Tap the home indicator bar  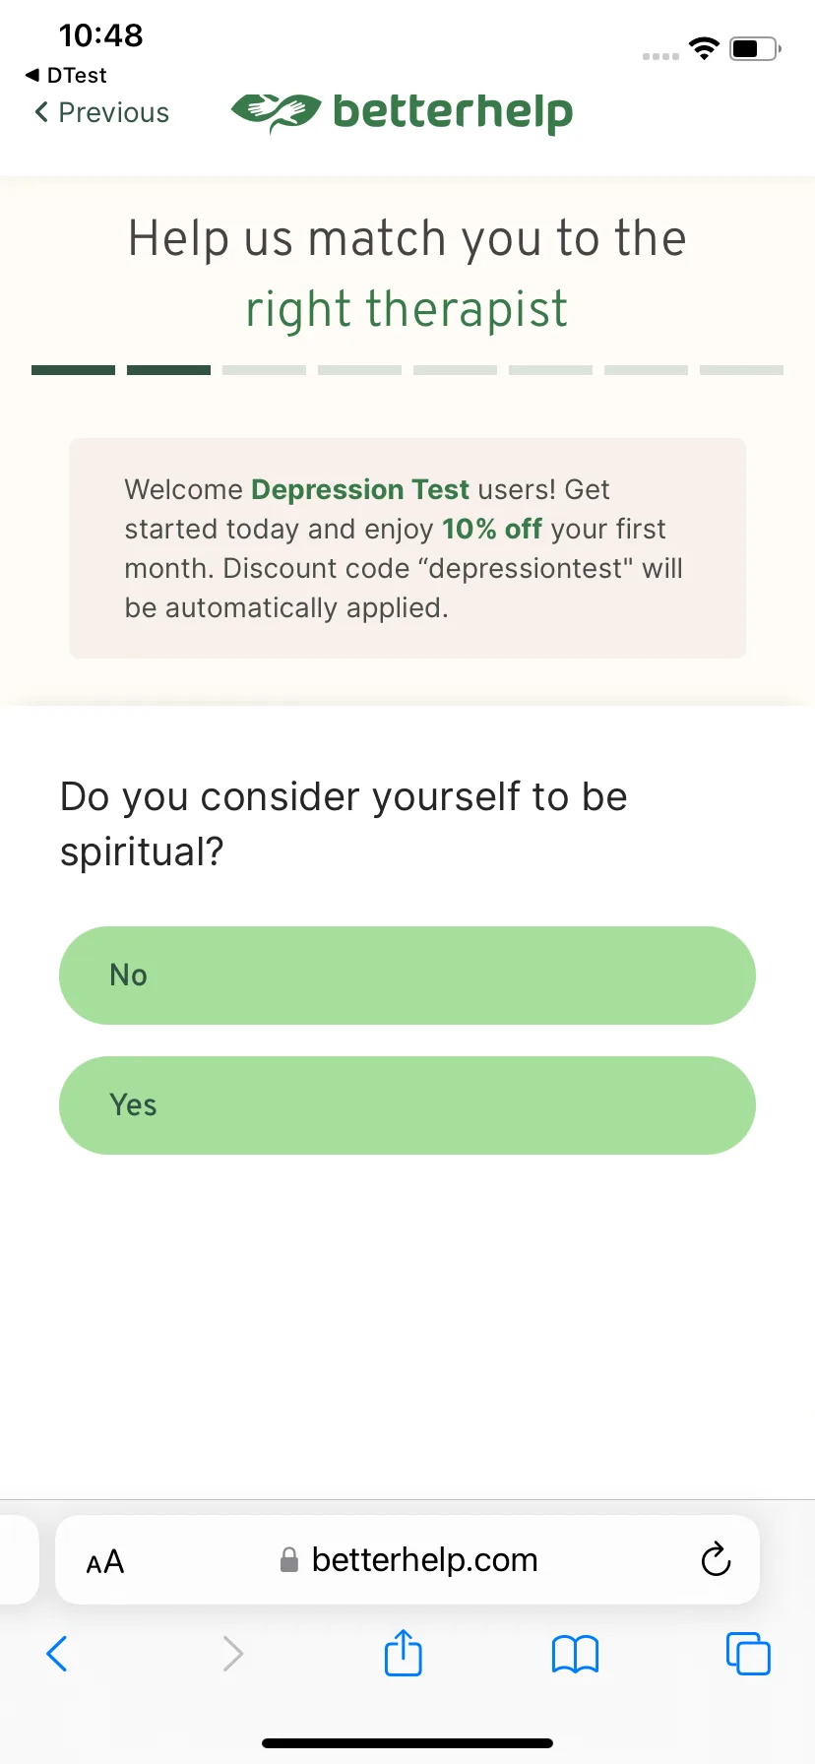pos(407,1743)
